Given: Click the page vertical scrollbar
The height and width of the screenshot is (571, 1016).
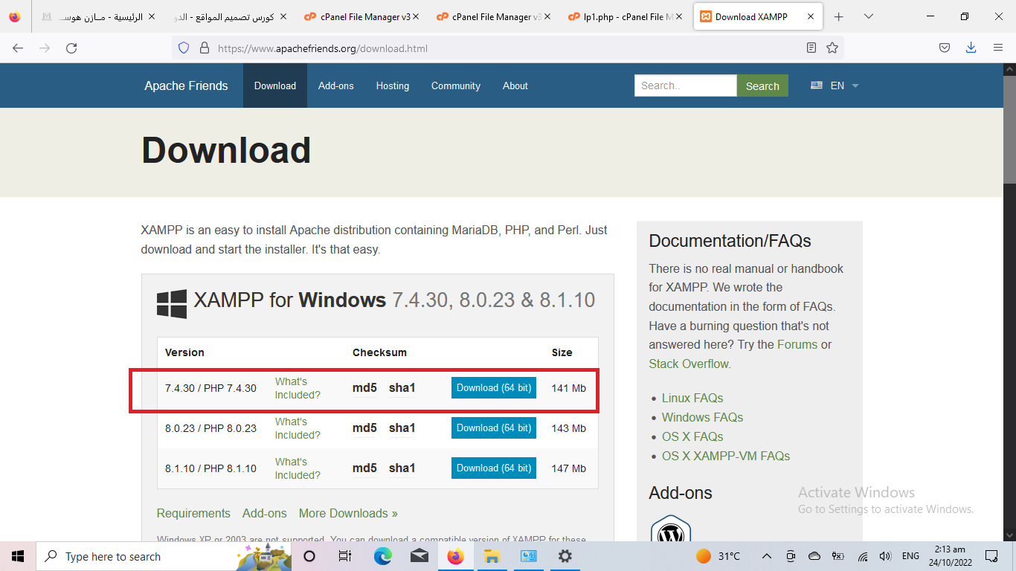Looking at the screenshot, I should tap(1009, 297).
